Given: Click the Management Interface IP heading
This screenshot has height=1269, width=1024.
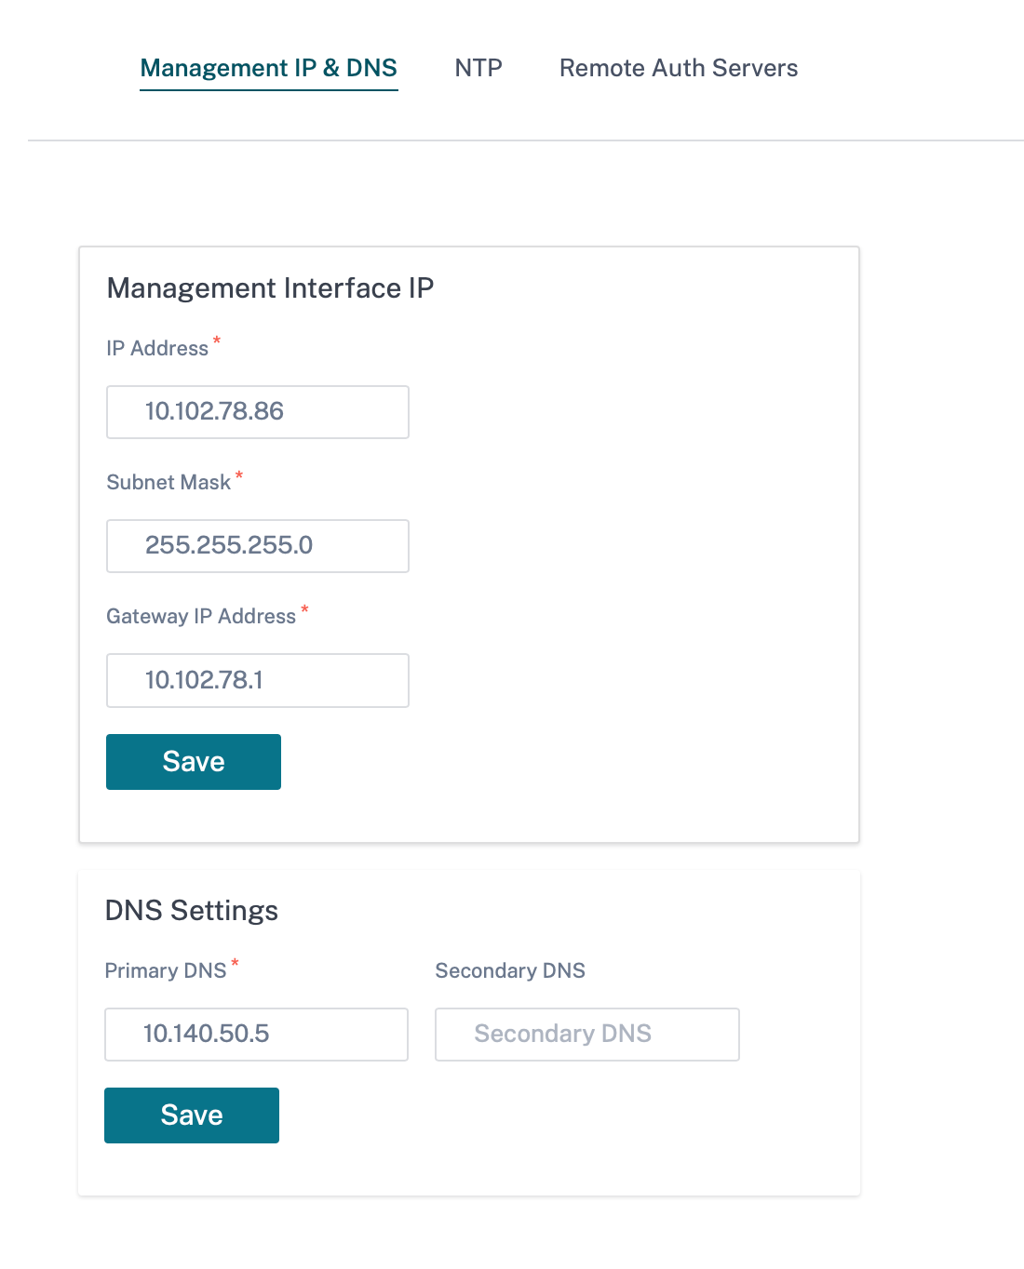Looking at the screenshot, I should (271, 288).
